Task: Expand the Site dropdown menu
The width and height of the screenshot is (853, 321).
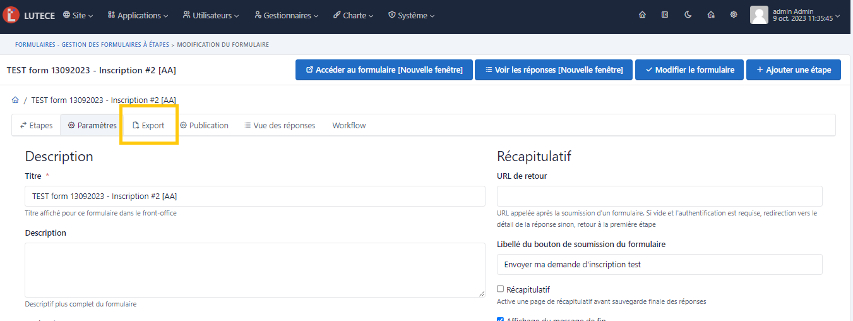Action: 78,15
